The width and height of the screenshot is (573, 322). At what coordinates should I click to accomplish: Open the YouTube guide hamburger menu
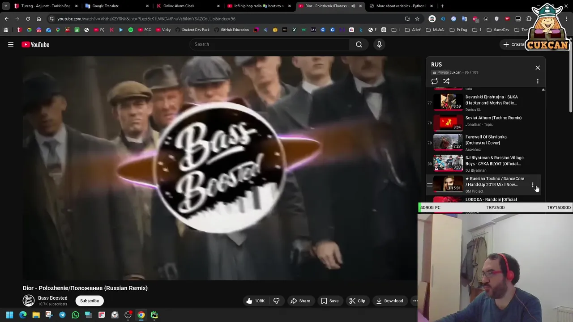pos(11,44)
